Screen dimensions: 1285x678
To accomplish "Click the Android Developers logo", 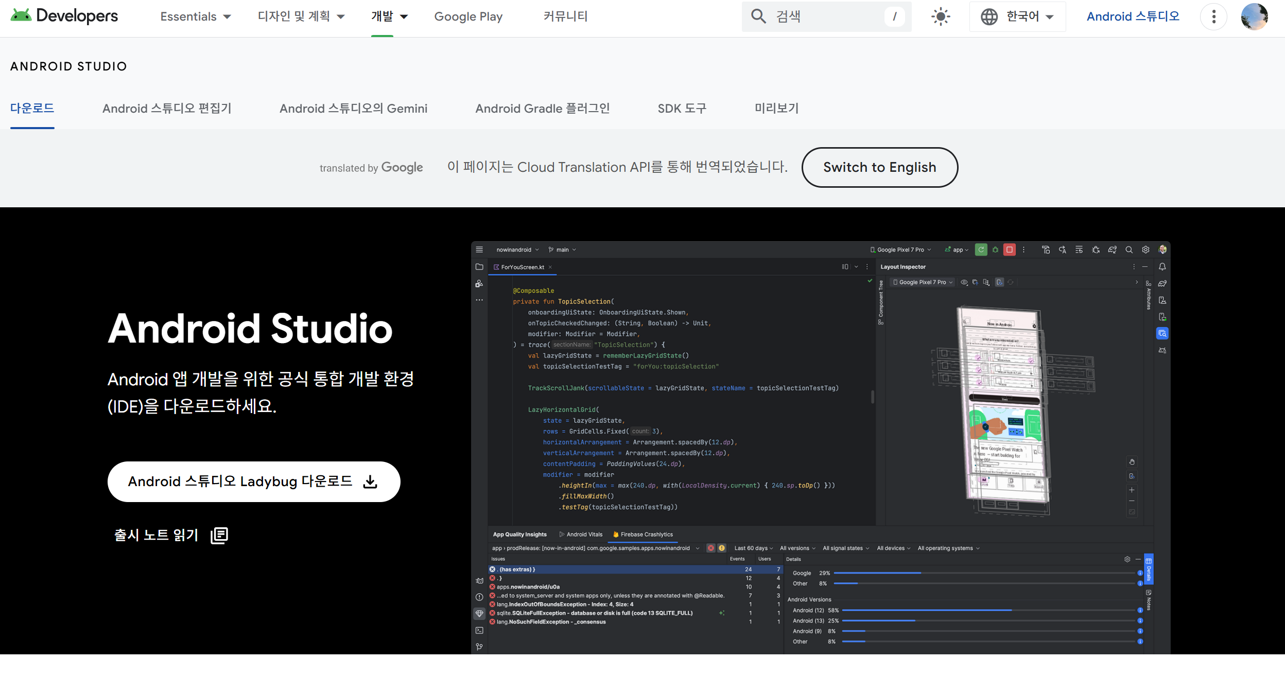I will 64,16.
